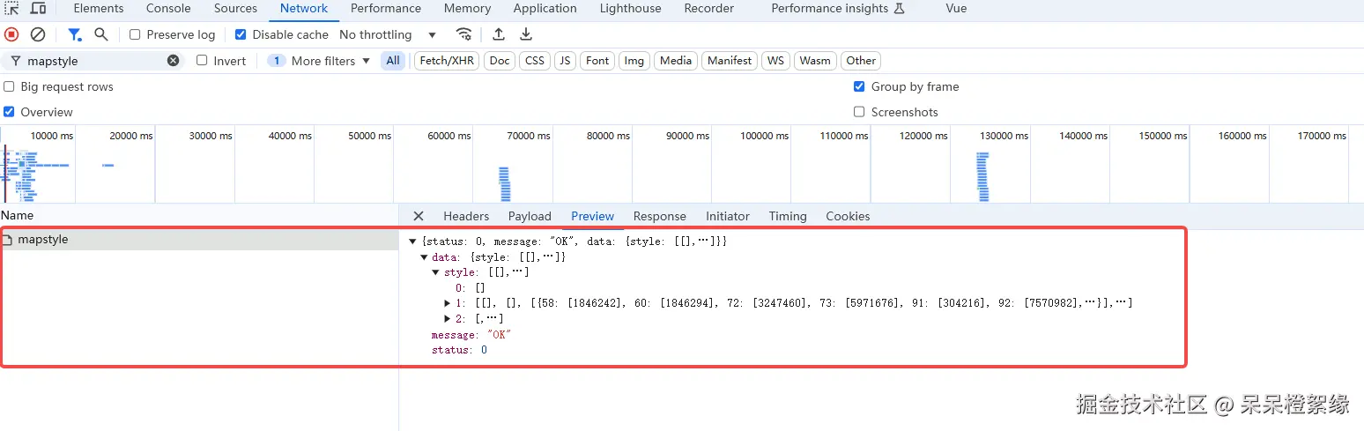
Task: Export HAR file download icon
Action: click(526, 34)
